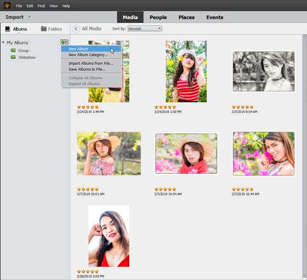Select the Albums panel tab
The height and width of the screenshot is (280, 307).
16,29
